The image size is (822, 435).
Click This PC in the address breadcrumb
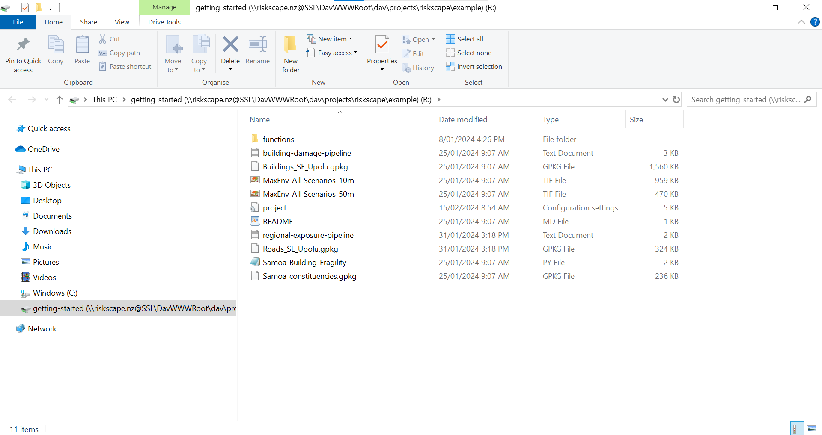click(x=104, y=100)
